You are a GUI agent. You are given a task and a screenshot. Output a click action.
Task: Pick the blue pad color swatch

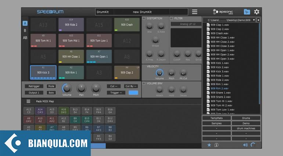(133, 93)
